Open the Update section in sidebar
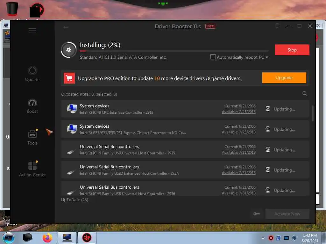The image size is (326, 244). (x=32, y=74)
